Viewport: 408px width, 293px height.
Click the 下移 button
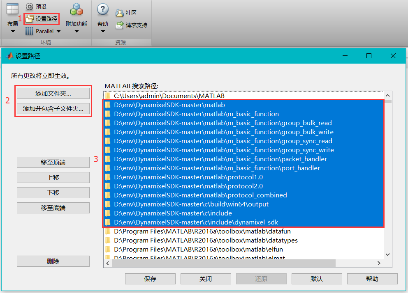point(53,192)
